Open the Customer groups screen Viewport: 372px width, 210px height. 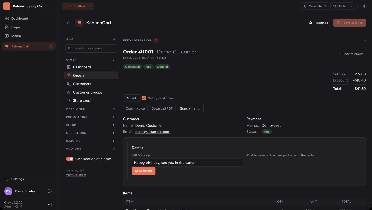pyautogui.click(x=91, y=92)
